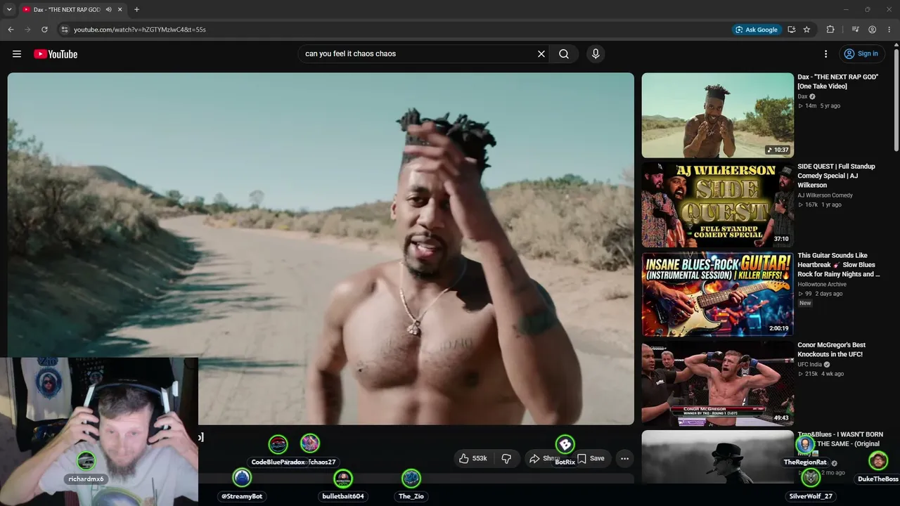Click the BotRix avatar bubble

tap(565, 444)
